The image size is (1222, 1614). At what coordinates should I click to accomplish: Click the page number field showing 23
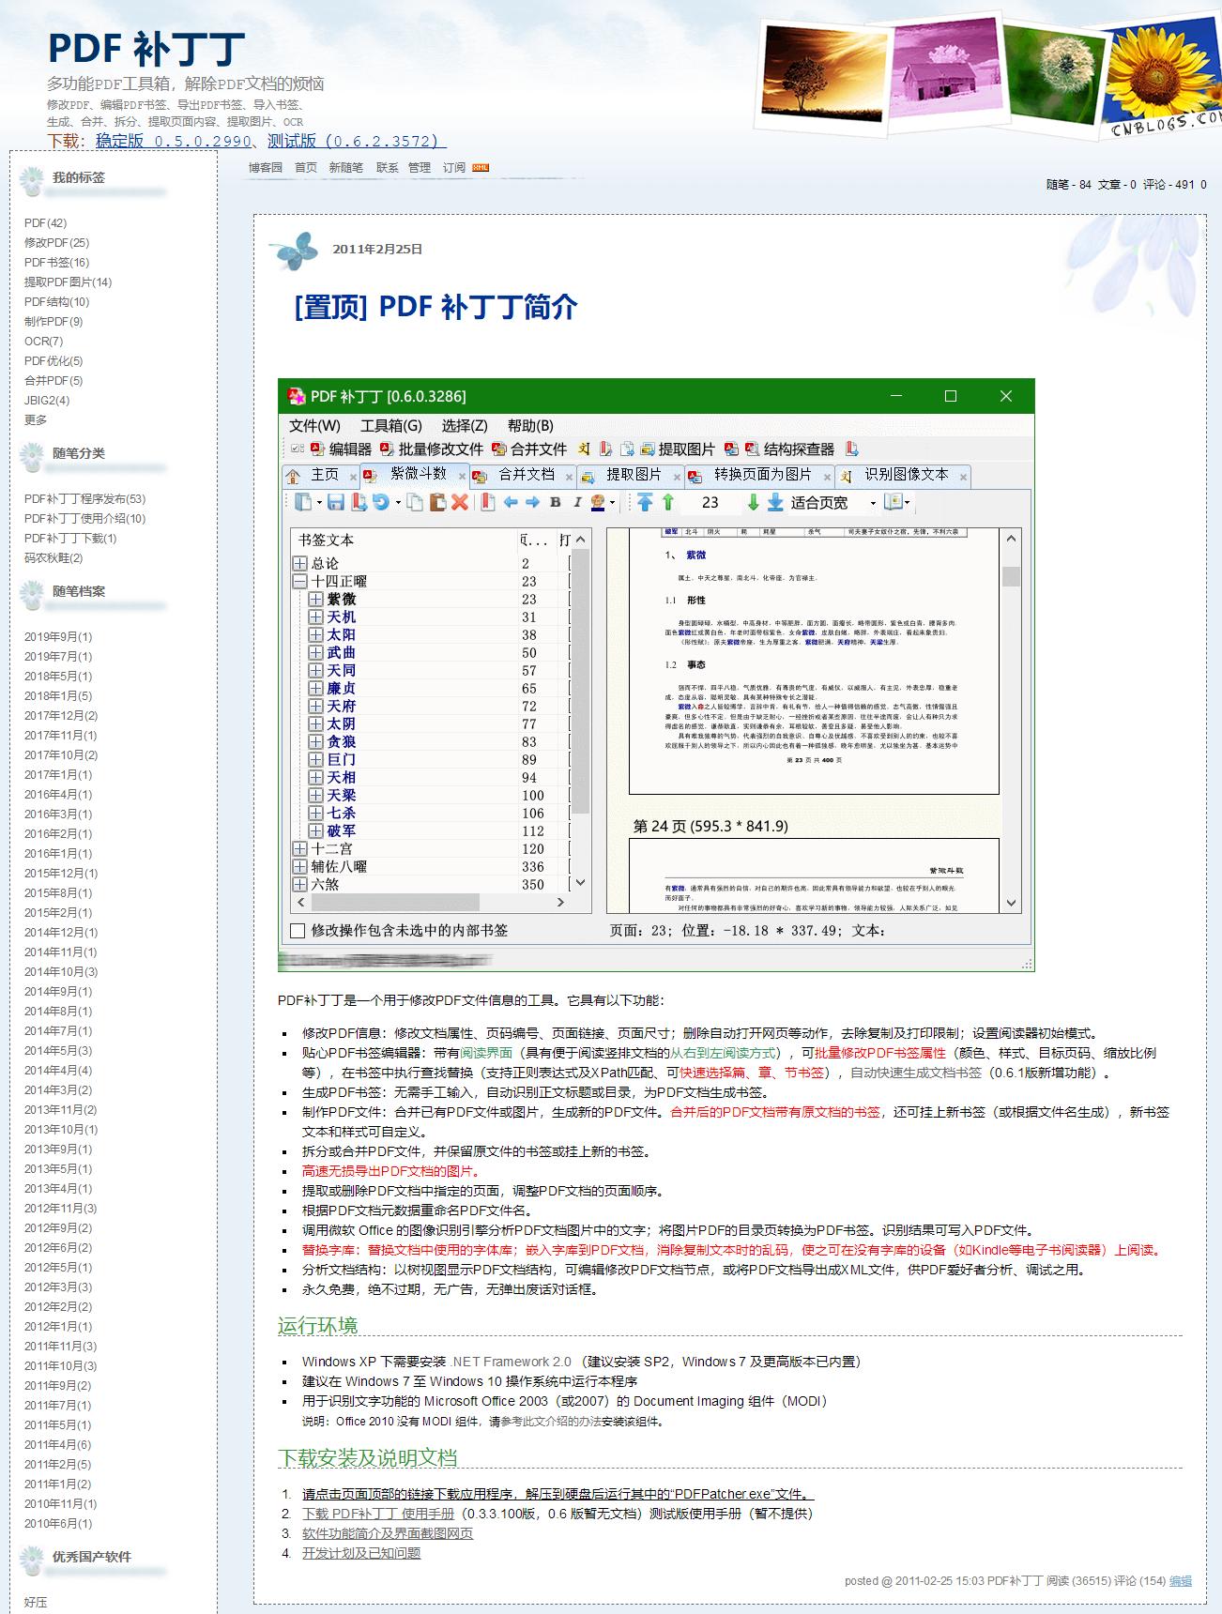710,503
